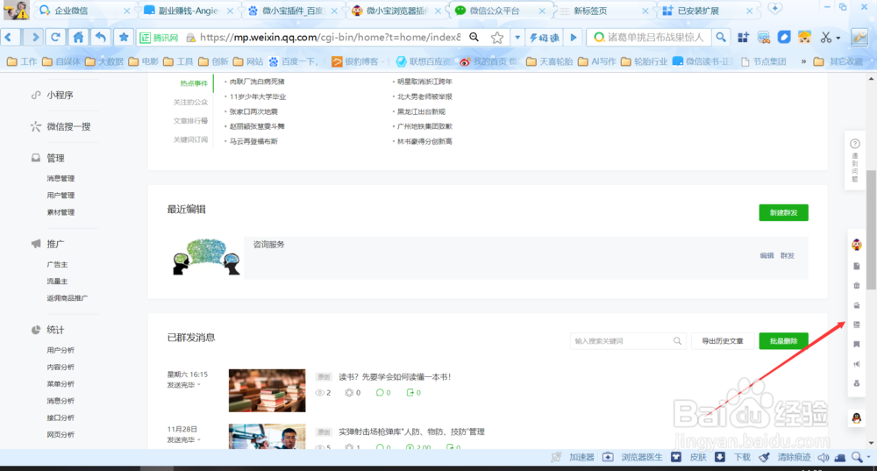Click the document icon in floating sidebar
Image resolution: width=877 pixels, height=471 pixels.
coord(856,267)
